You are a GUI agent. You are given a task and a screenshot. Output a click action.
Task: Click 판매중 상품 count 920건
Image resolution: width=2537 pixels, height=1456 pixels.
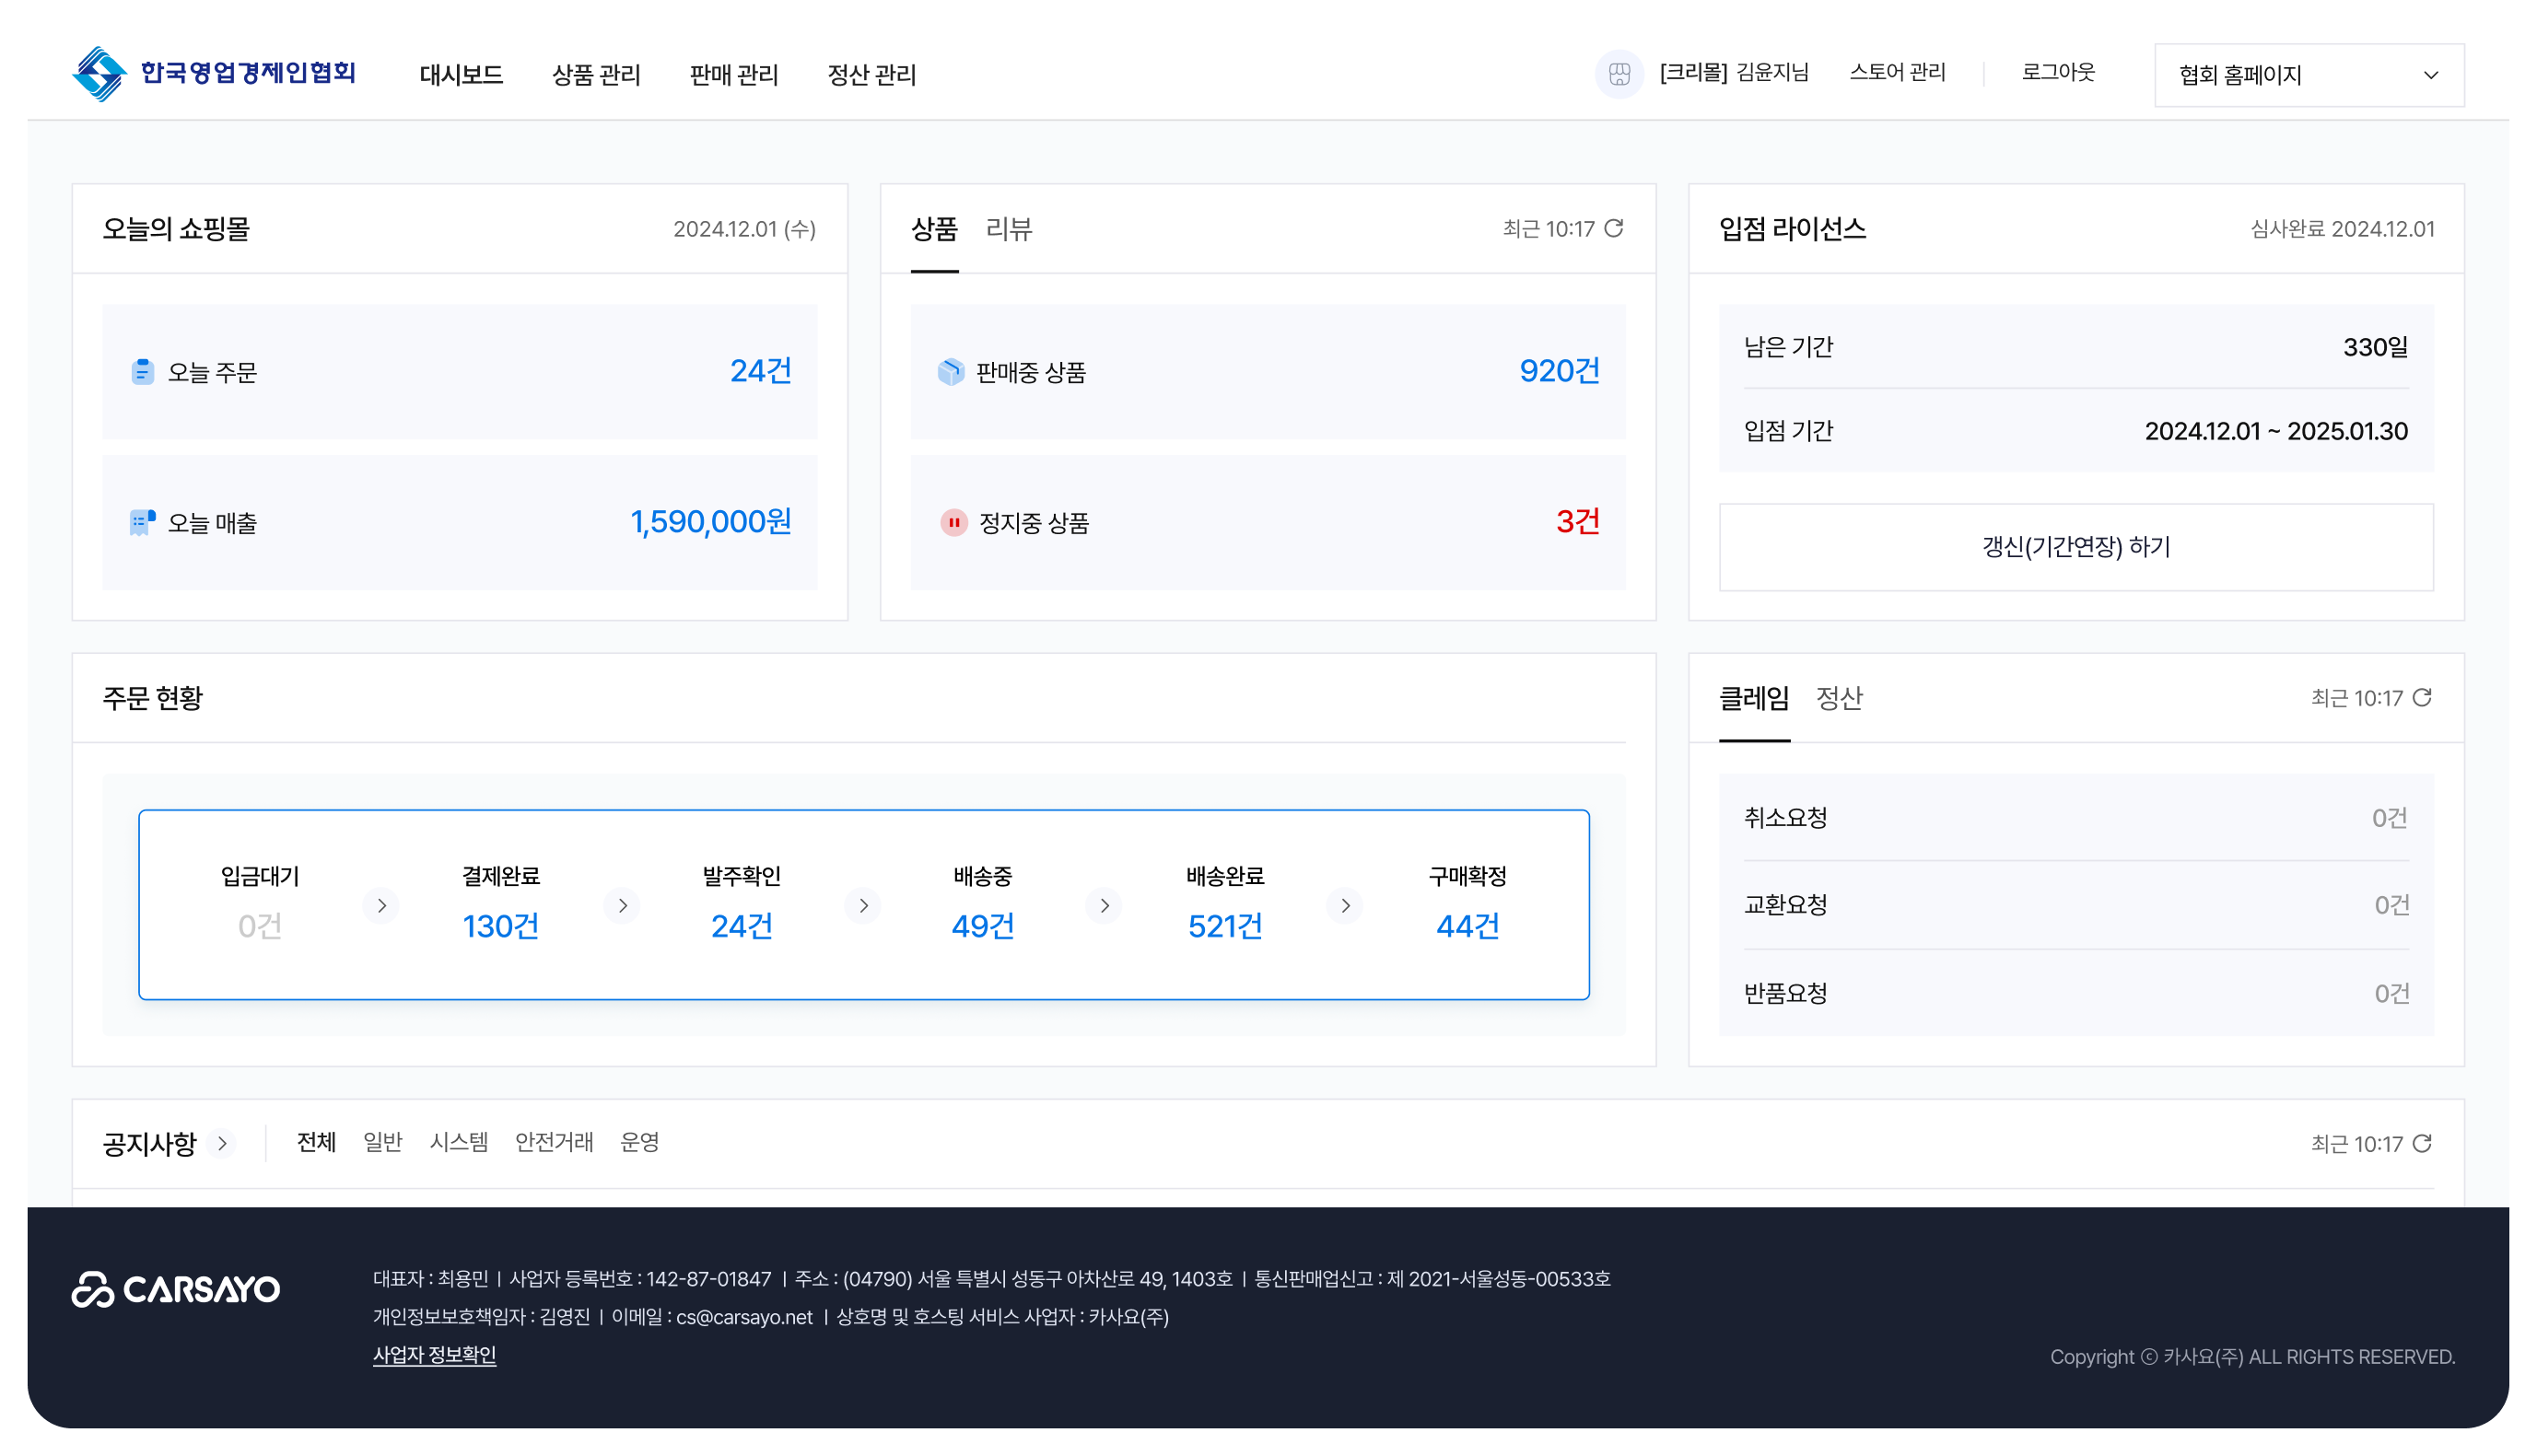1559,371
